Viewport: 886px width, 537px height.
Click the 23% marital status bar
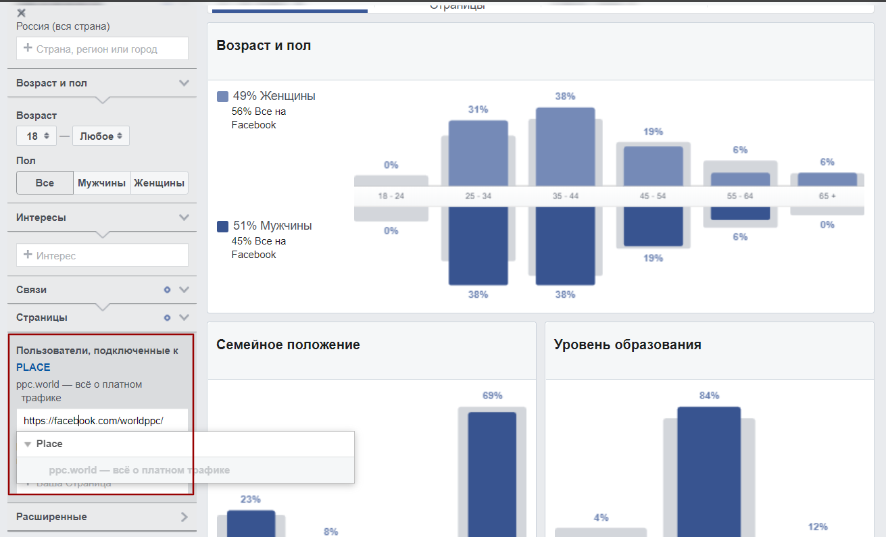[251, 523]
